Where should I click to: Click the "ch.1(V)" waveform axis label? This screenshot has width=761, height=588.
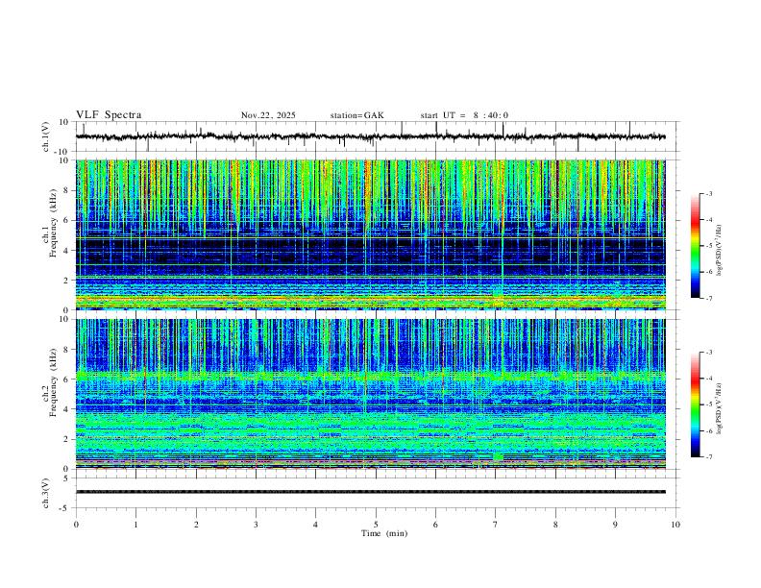coord(47,136)
